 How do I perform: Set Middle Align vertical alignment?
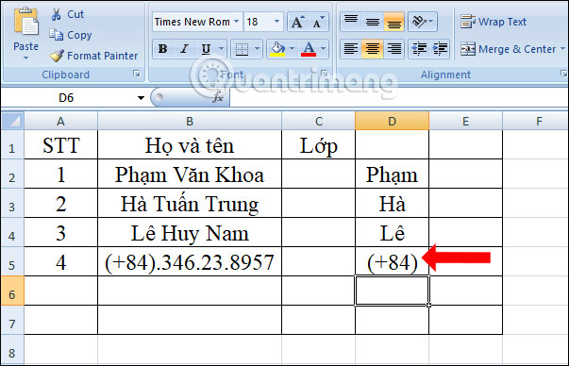tap(373, 22)
